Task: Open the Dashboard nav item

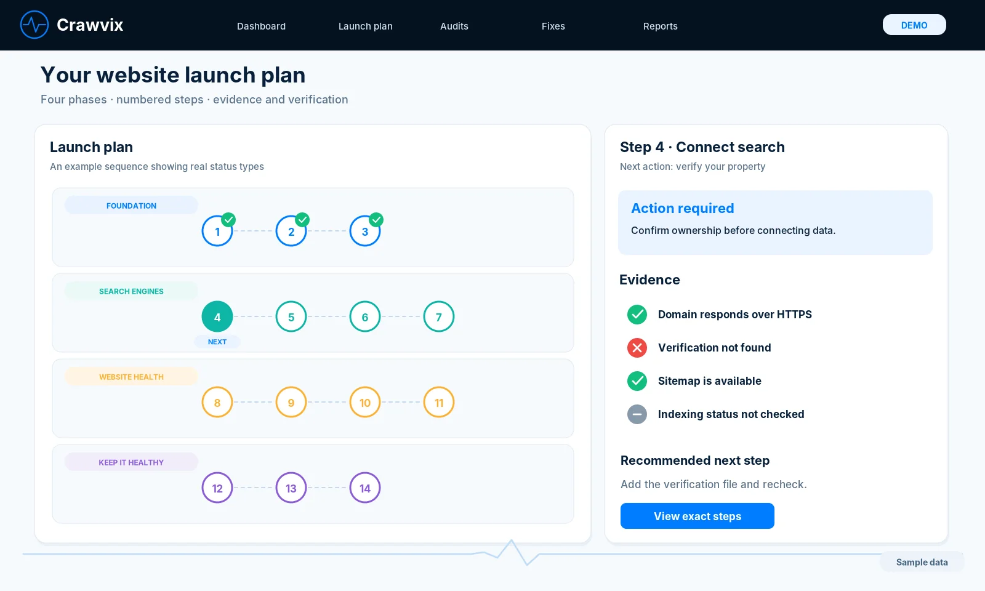Action: [x=261, y=26]
